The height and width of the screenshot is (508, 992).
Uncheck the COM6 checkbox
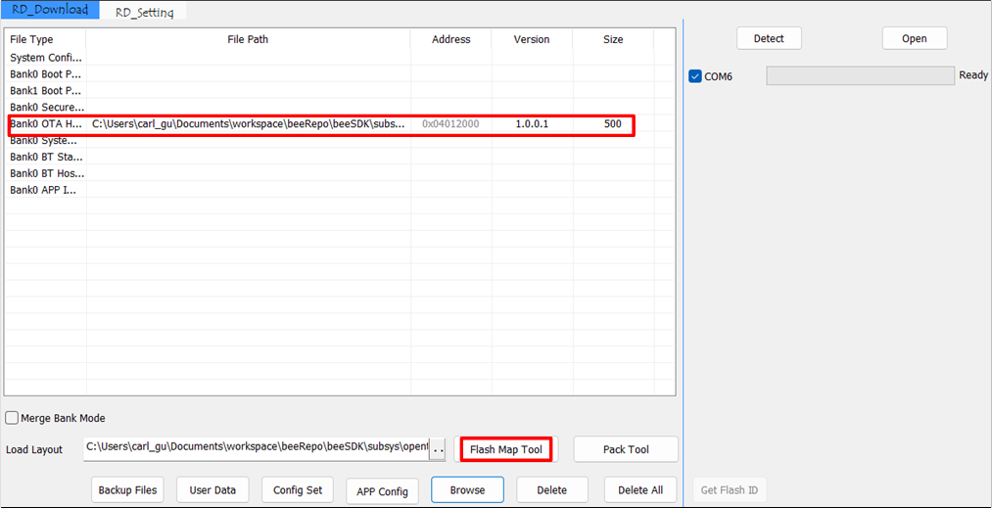coord(695,76)
